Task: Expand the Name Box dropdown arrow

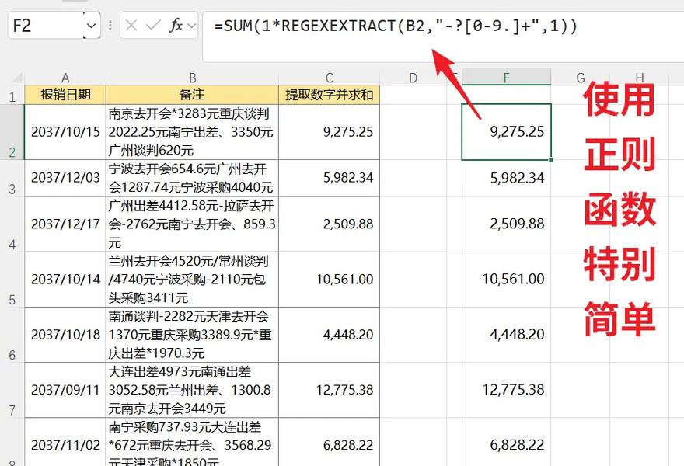Action: click(91, 26)
